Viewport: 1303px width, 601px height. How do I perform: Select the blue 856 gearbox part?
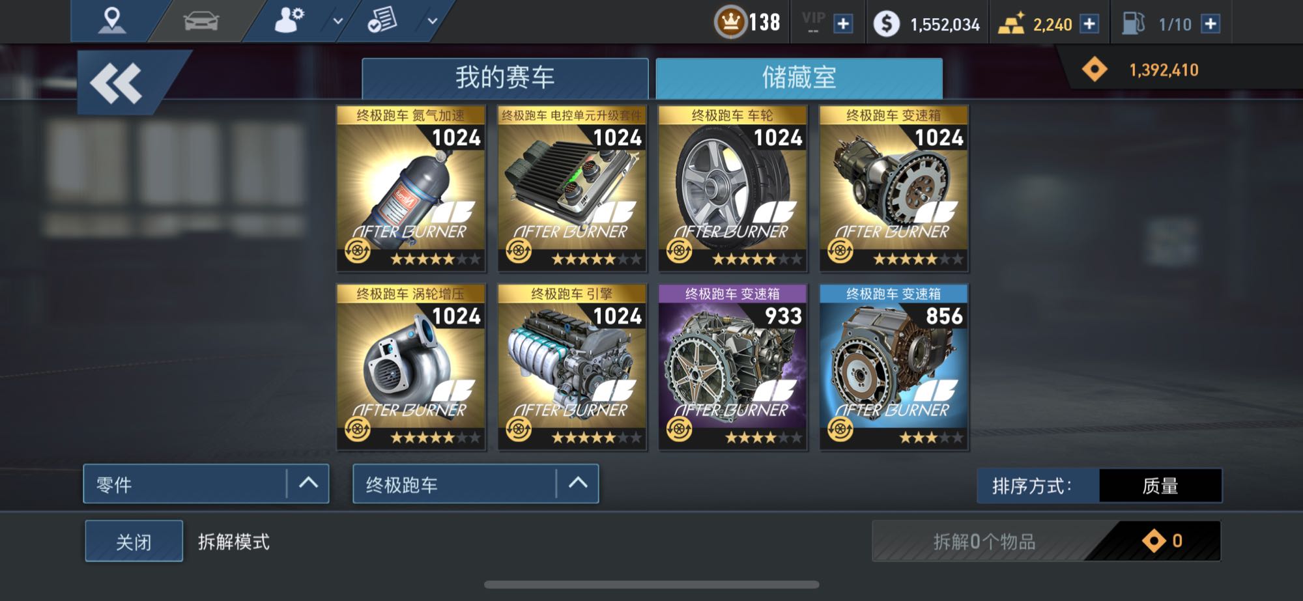coord(894,367)
